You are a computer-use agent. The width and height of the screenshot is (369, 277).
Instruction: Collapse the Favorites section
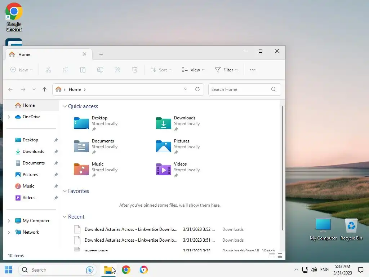coord(65,191)
